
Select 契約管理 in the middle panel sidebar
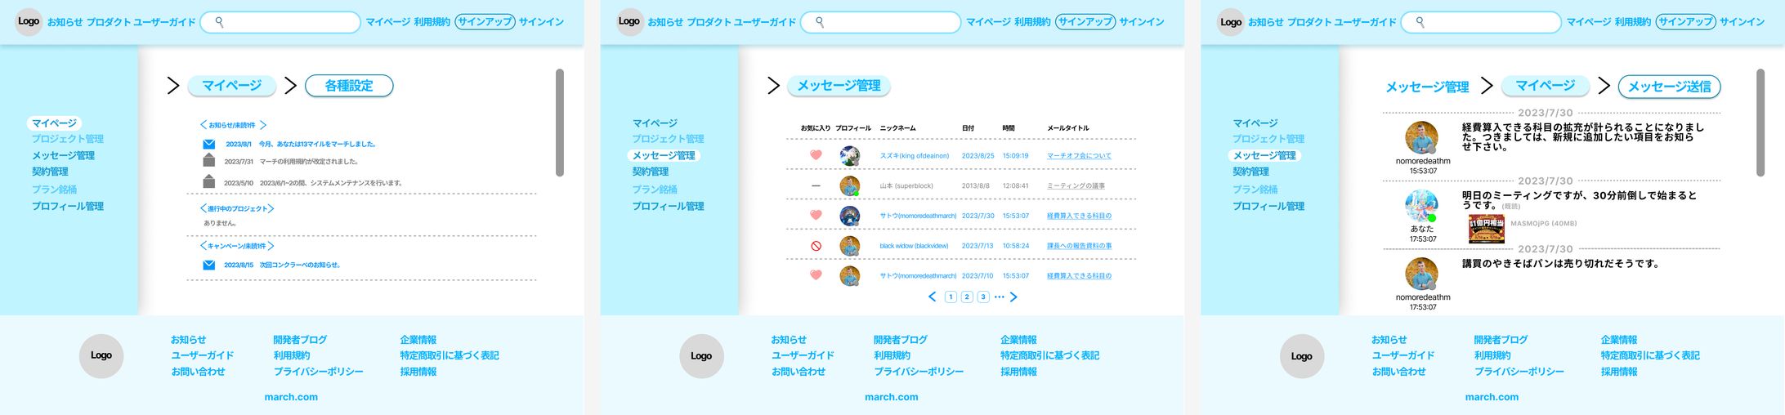pos(651,172)
